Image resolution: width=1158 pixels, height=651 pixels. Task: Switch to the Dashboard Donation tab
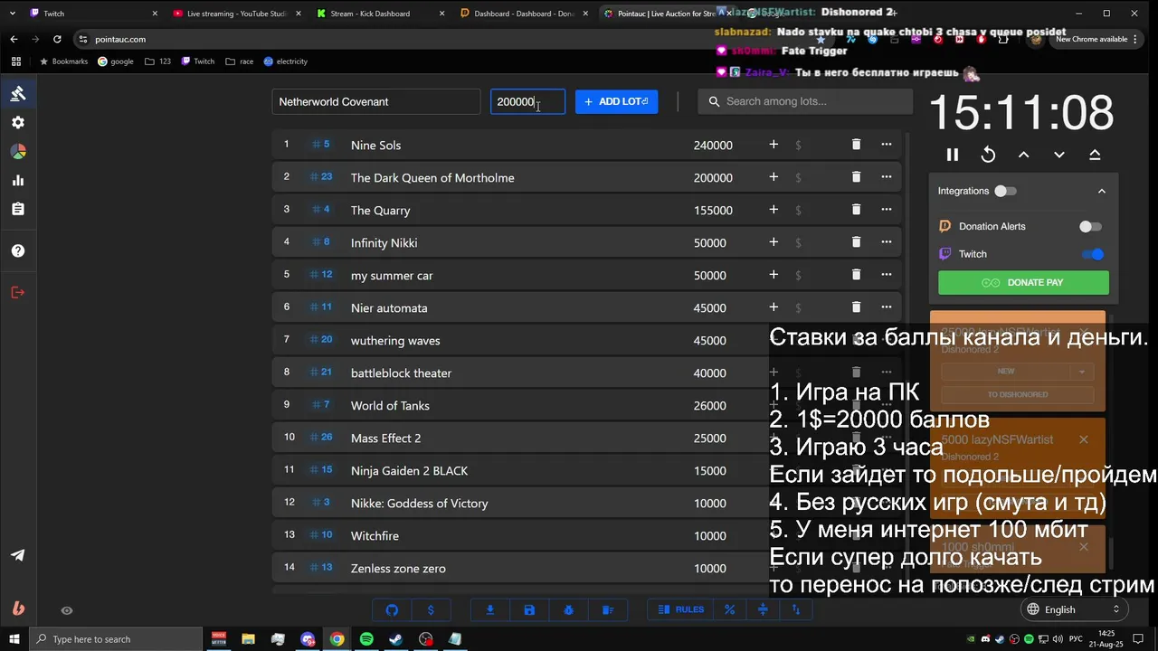(x=523, y=14)
